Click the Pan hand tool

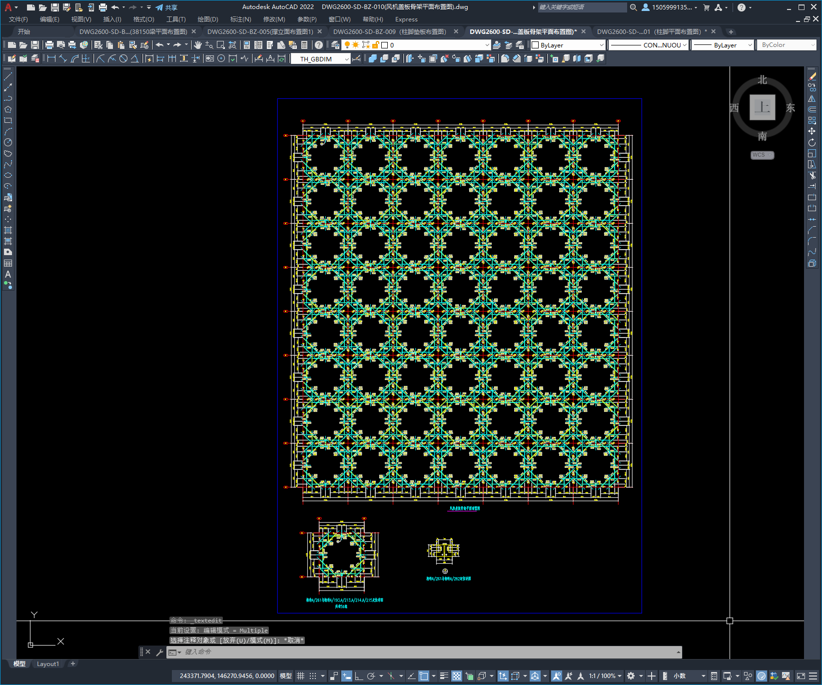point(197,45)
